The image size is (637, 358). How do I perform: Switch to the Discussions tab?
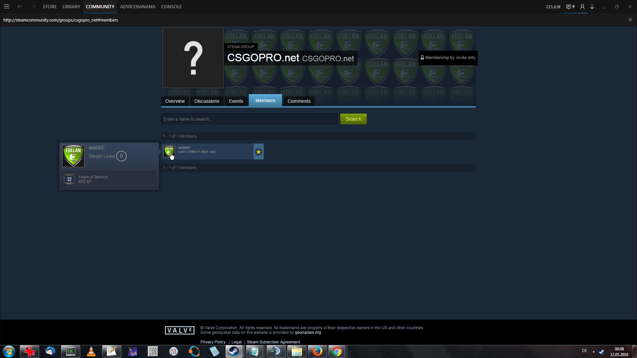207,101
